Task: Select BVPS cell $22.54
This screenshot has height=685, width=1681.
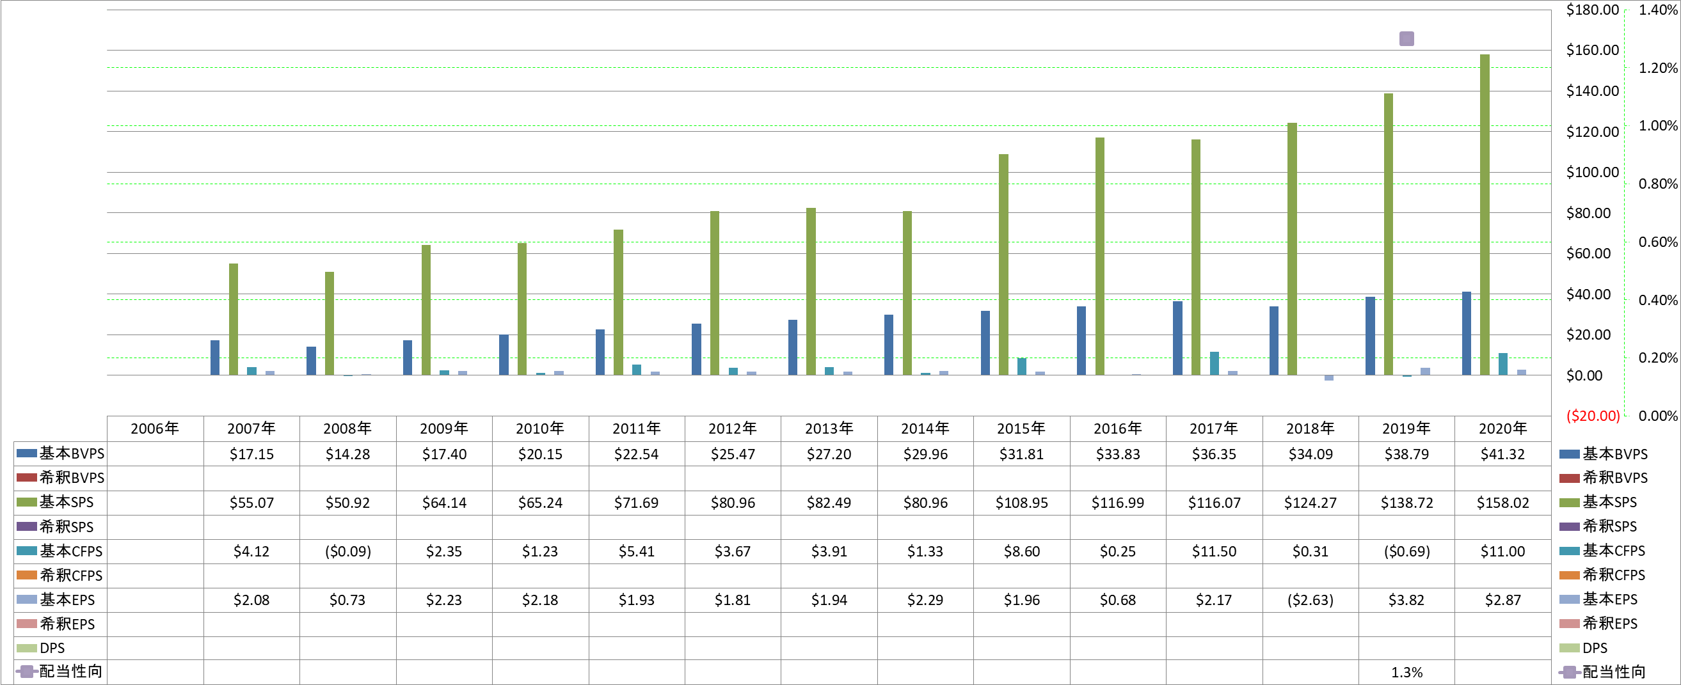Action: pos(636,454)
